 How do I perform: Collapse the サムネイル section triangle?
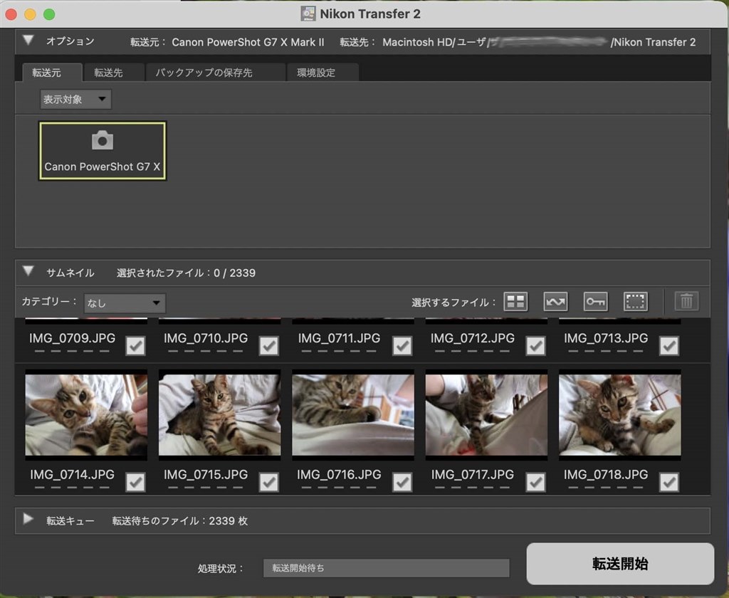point(28,271)
